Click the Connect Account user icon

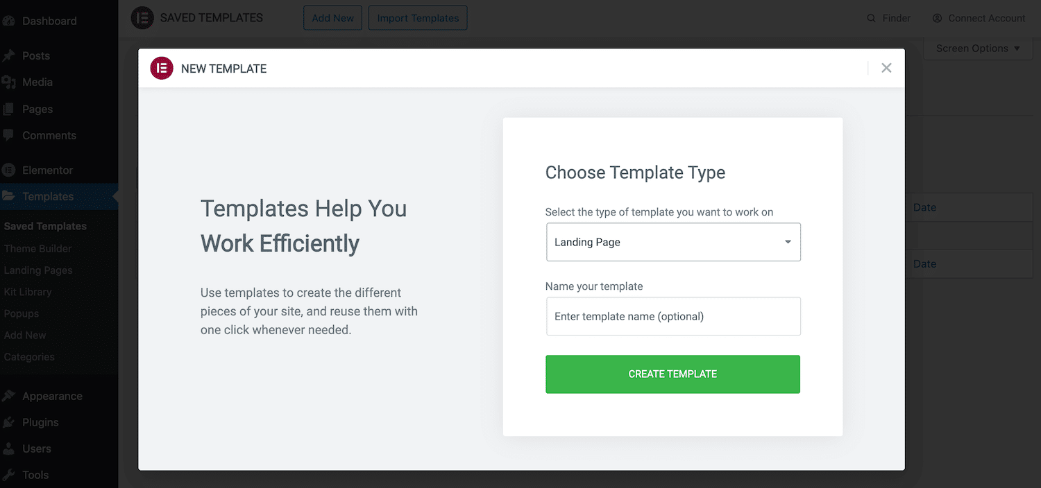coord(938,19)
